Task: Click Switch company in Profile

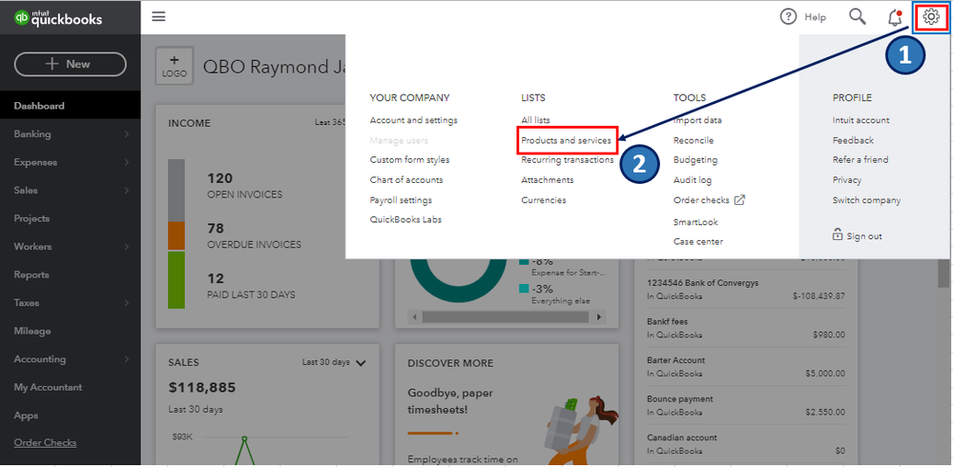Action: pos(866,200)
